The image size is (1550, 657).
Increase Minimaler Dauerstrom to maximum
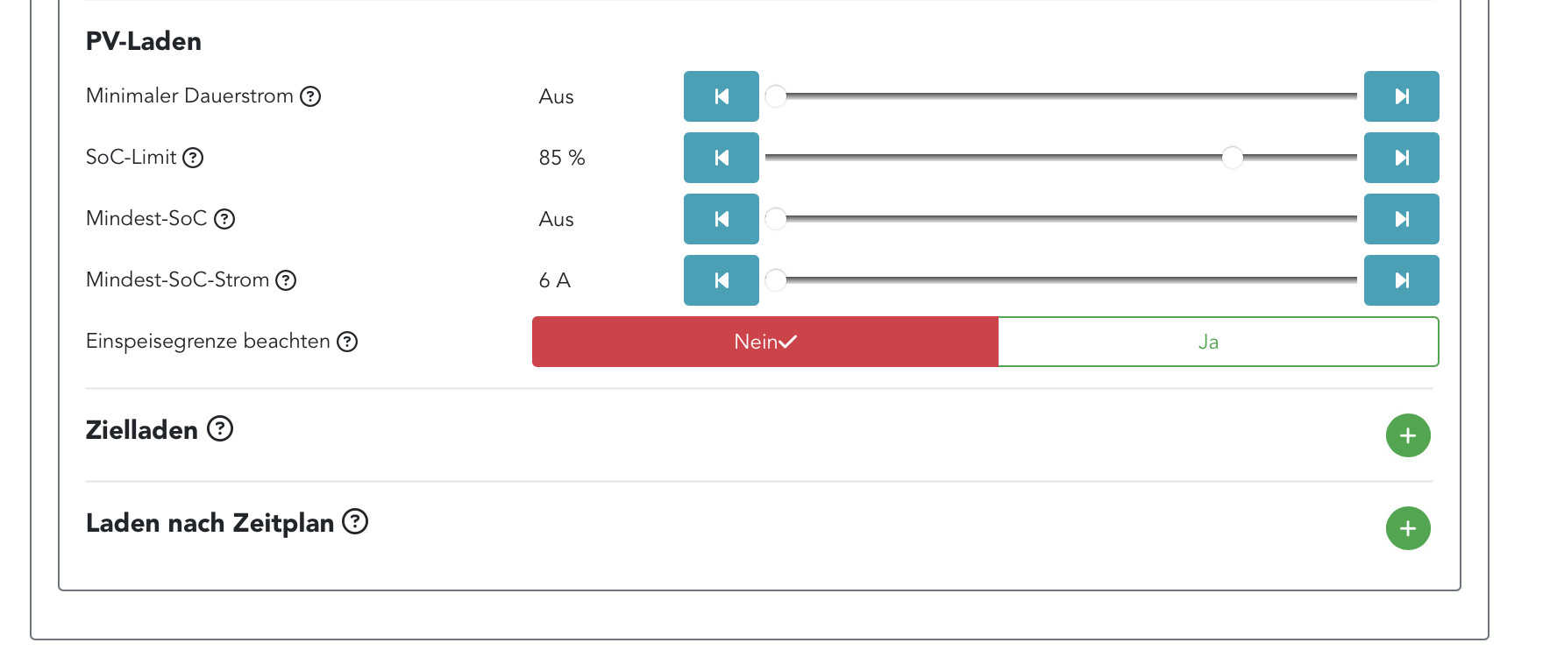click(1401, 96)
